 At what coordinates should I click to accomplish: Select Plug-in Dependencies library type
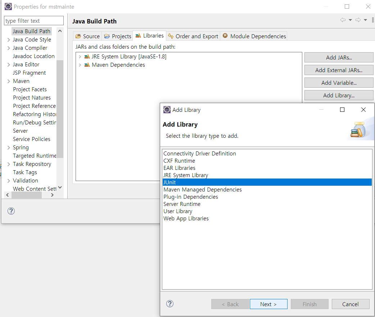click(267, 197)
